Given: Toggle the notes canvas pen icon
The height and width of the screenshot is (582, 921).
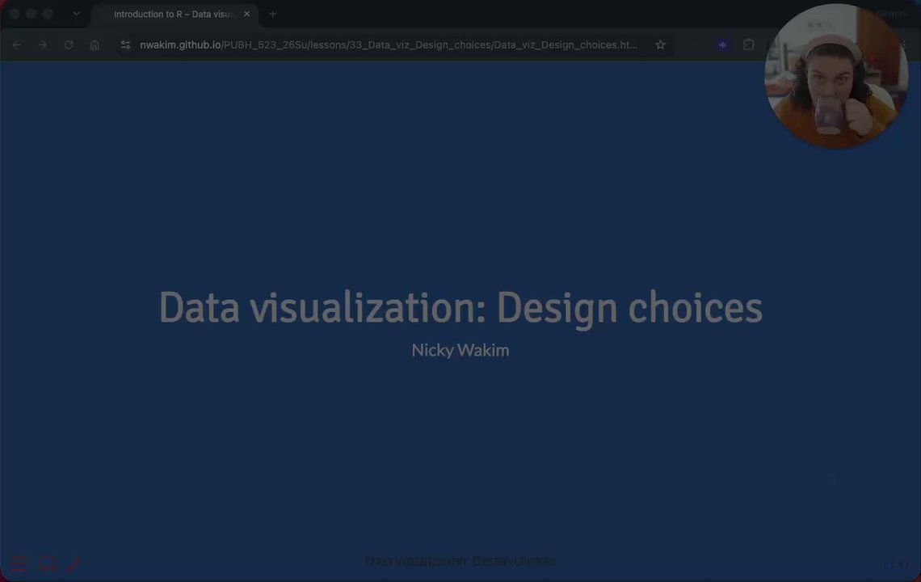Looking at the screenshot, I should click(74, 563).
